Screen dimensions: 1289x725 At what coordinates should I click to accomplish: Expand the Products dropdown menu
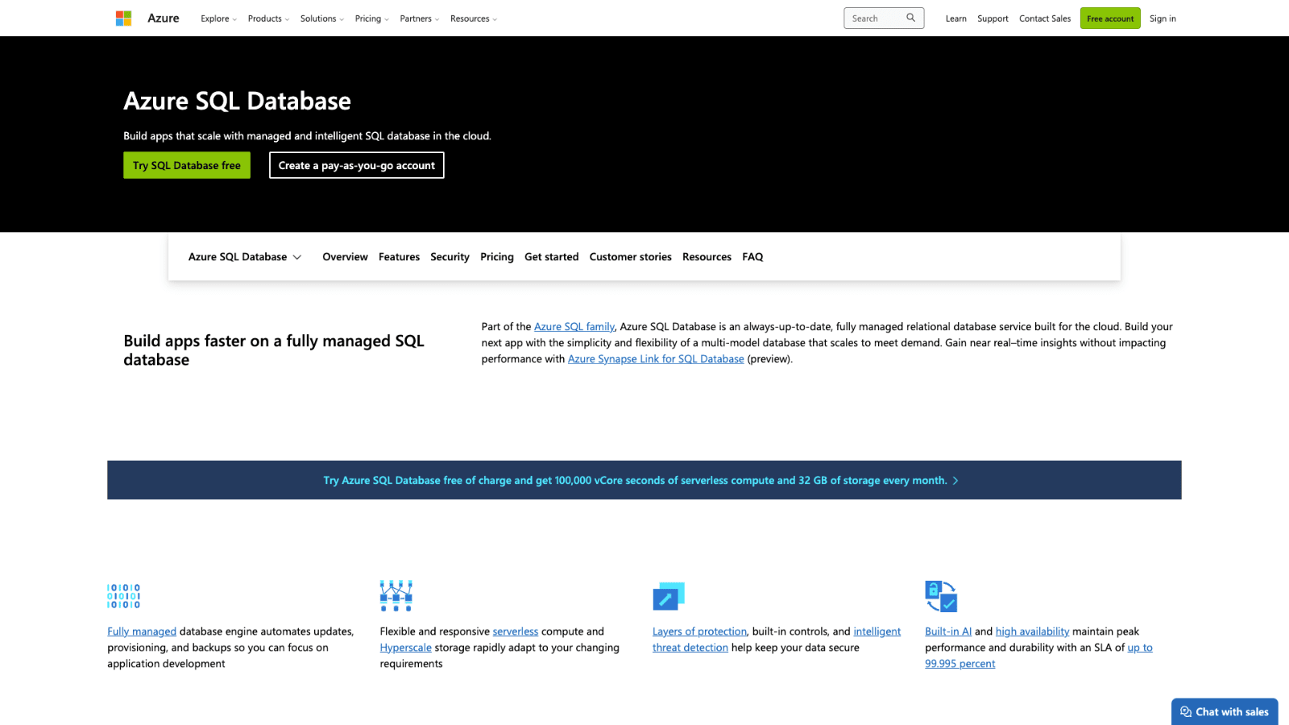click(268, 19)
